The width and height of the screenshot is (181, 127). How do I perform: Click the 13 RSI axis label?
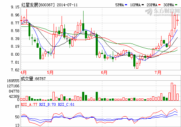tap(17, 125)
